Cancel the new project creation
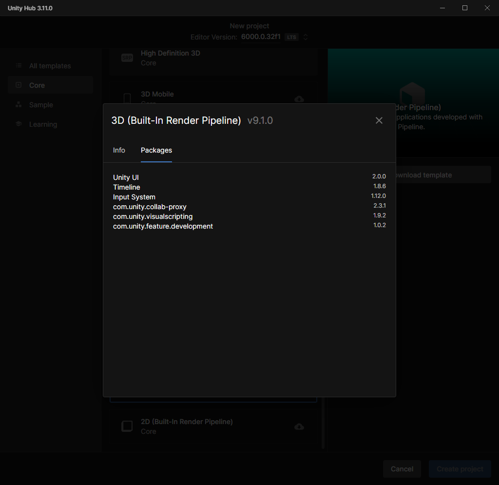This screenshot has height=485, width=499. (402, 468)
